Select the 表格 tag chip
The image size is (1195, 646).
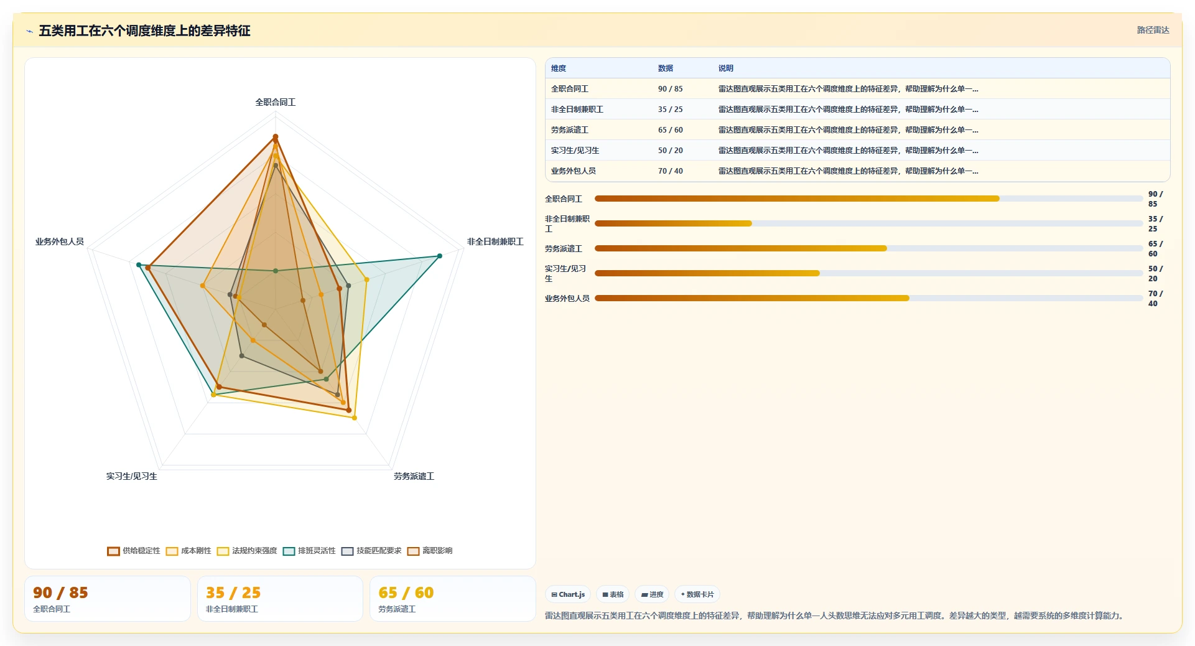[613, 594]
